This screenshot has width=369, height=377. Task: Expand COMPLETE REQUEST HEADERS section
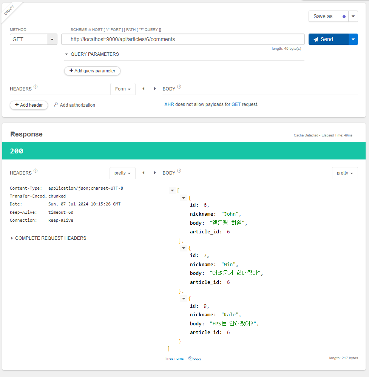pos(48,238)
